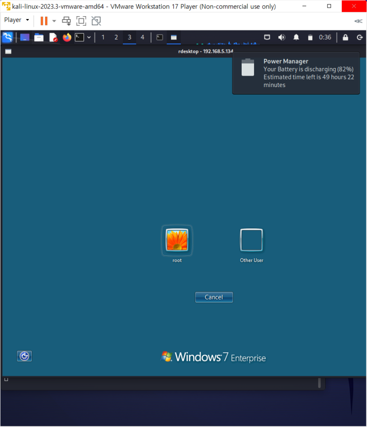Click the CPU graph in Kali panel
The height and width of the screenshot is (427, 367).
(x=228, y=43)
